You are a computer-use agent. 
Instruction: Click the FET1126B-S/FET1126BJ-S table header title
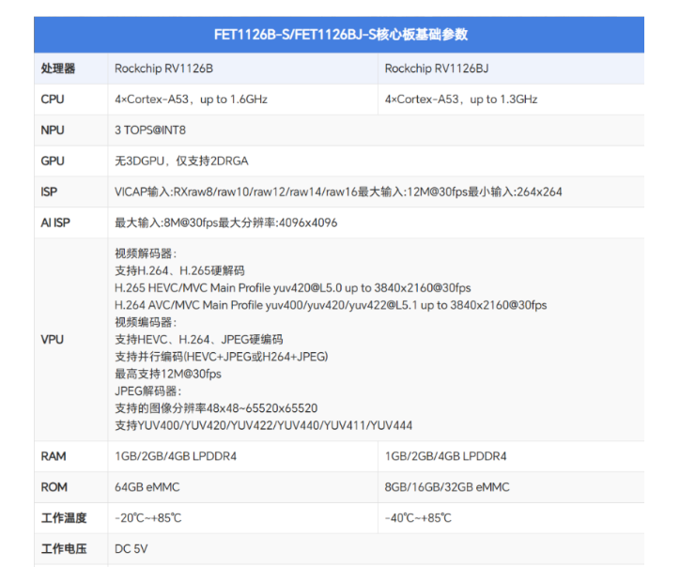coord(341,34)
